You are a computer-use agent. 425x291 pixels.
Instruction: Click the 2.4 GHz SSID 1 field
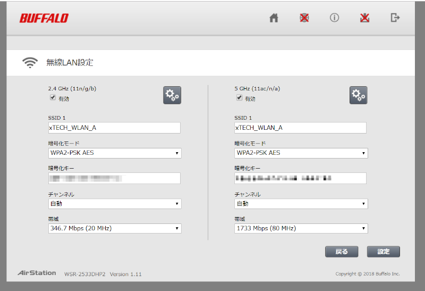point(114,128)
